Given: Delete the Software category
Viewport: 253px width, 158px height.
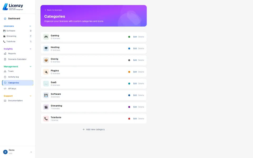Looking at the screenshot, I should tap(141, 95).
